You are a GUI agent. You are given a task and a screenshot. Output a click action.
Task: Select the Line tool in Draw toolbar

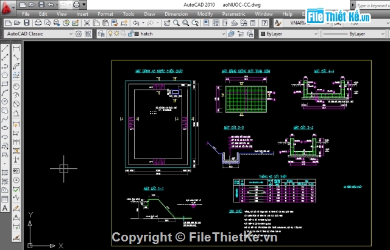pyautogui.click(x=5, y=48)
